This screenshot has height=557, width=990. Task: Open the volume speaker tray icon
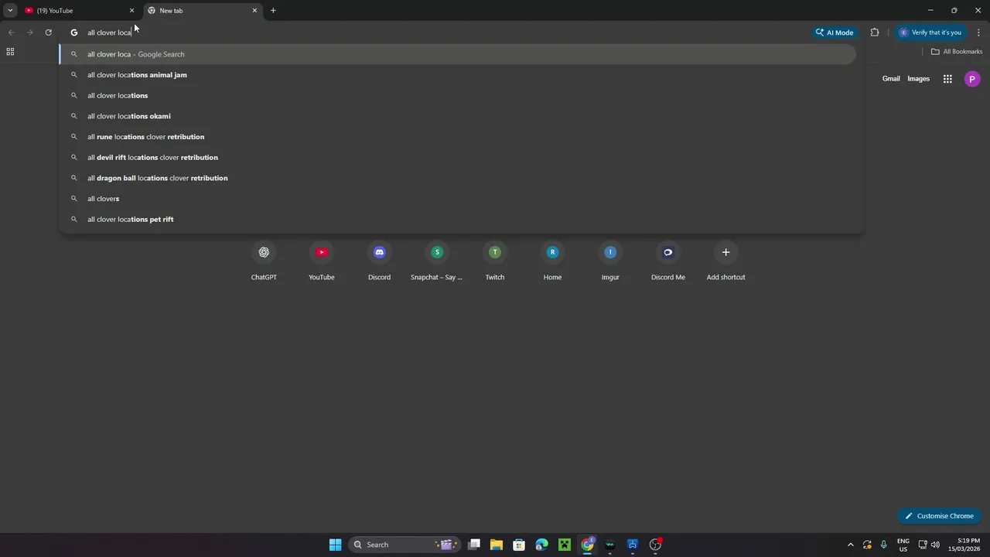coord(935,545)
